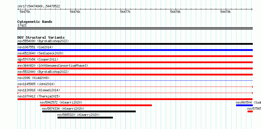This screenshot has height=129, width=261.
Task: Select the thin red nsv1130916 variant line
Action: [x=135, y=93]
